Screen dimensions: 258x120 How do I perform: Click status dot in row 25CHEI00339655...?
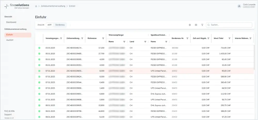pyautogui.click(x=39, y=71)
